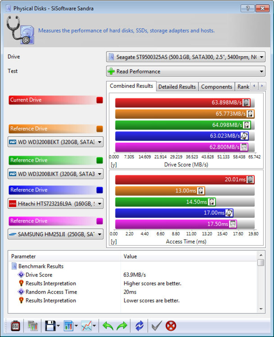Select the 'Higher scores are better.' text

pos(152,283)
